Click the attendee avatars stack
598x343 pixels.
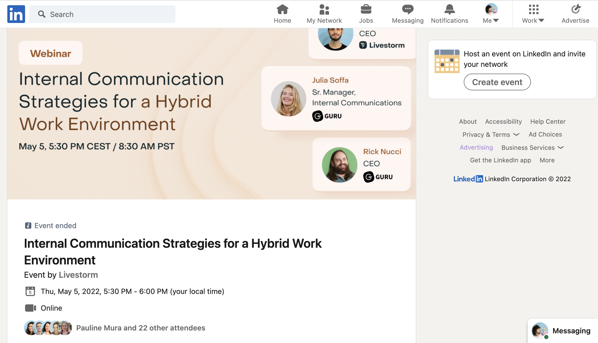[x=48, y=328]
